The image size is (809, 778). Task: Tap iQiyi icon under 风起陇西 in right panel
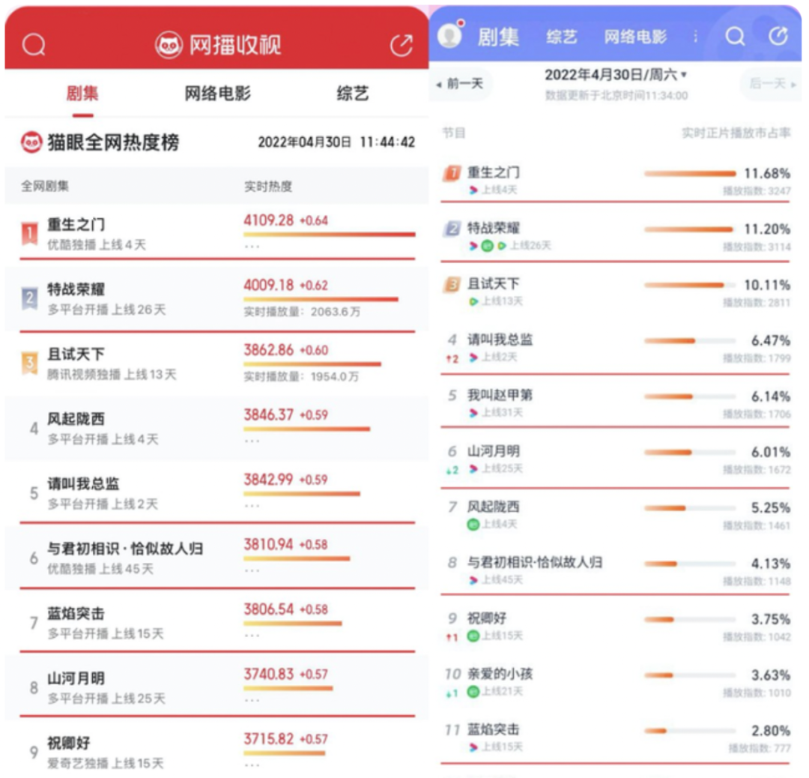(473, 525)
